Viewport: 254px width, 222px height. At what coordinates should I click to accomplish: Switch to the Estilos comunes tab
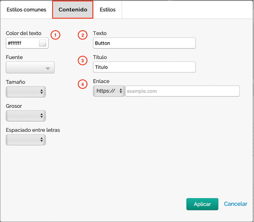point(26,10)
